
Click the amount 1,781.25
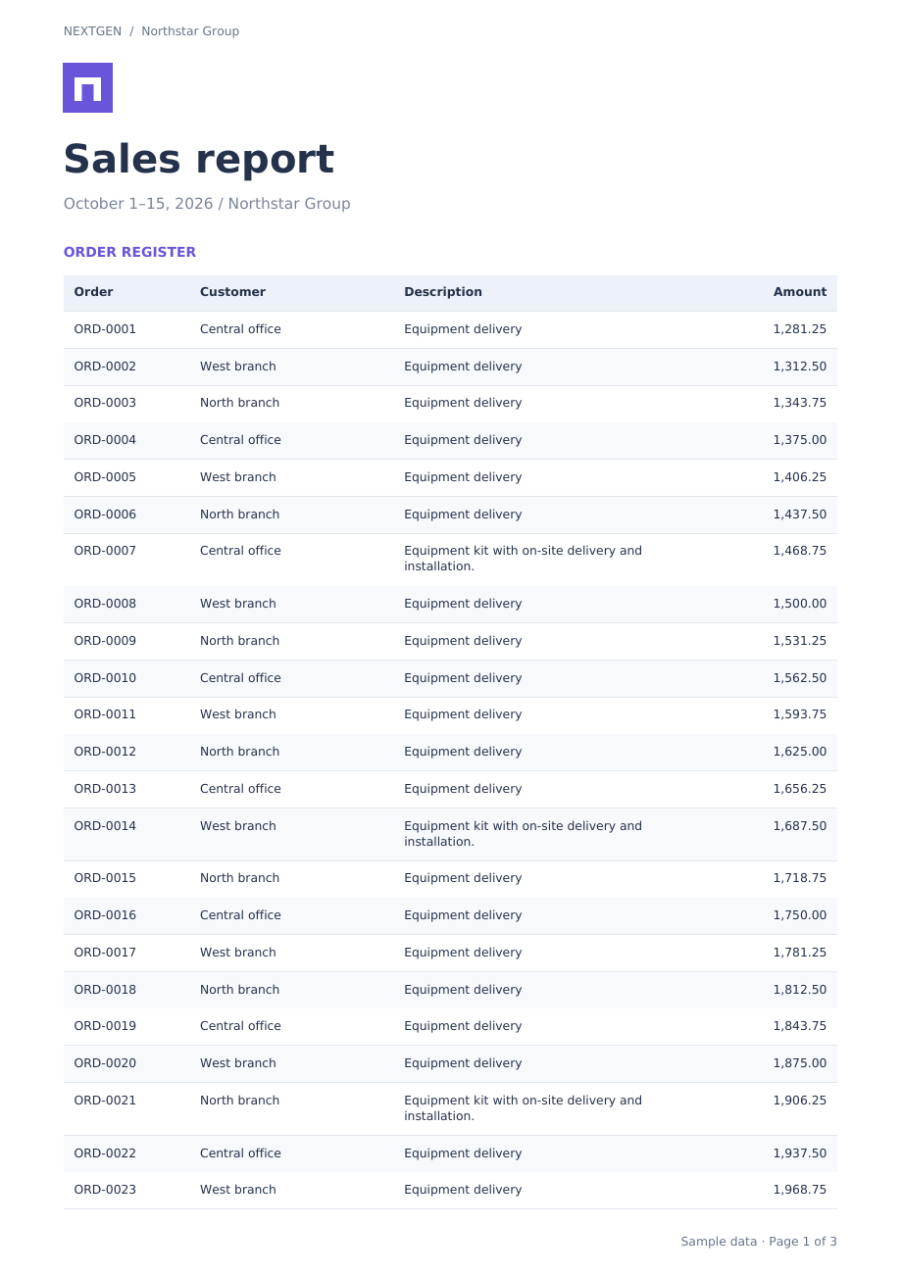pos(800,953)
